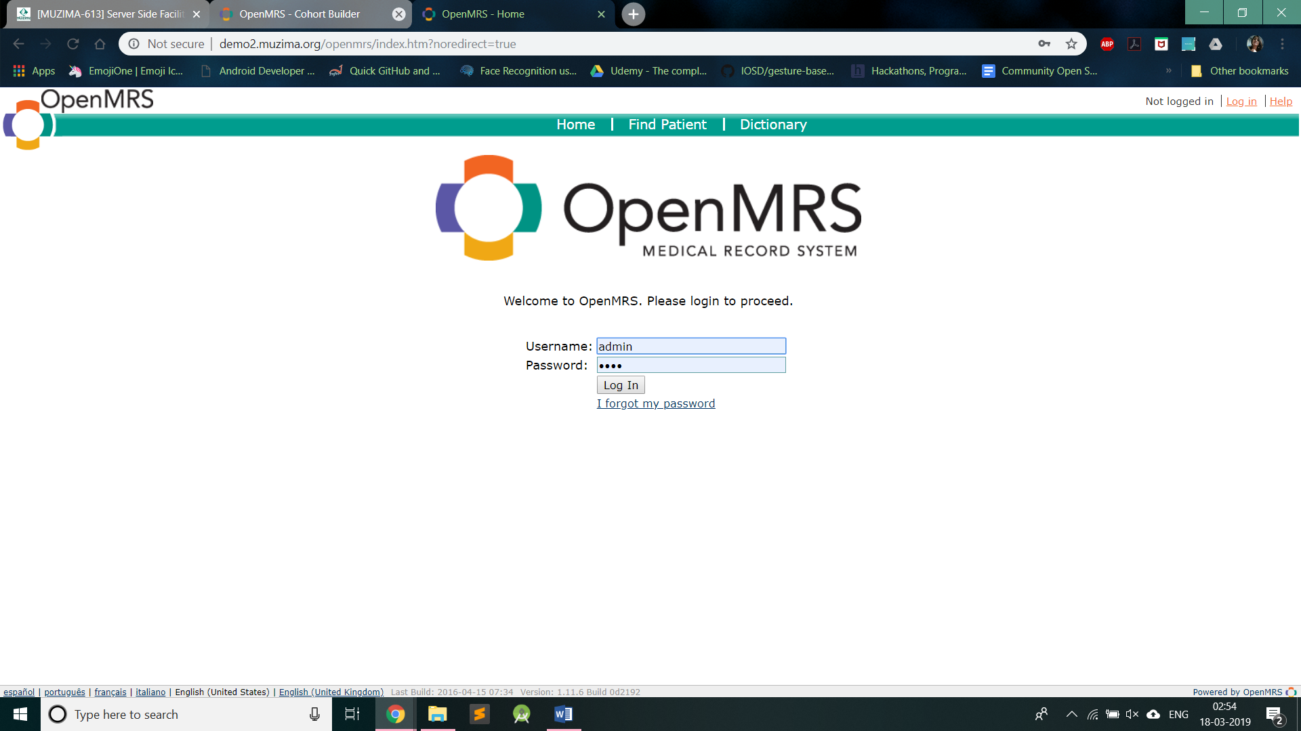
Task: Switch language to português
Action: [x=64, y=692]
